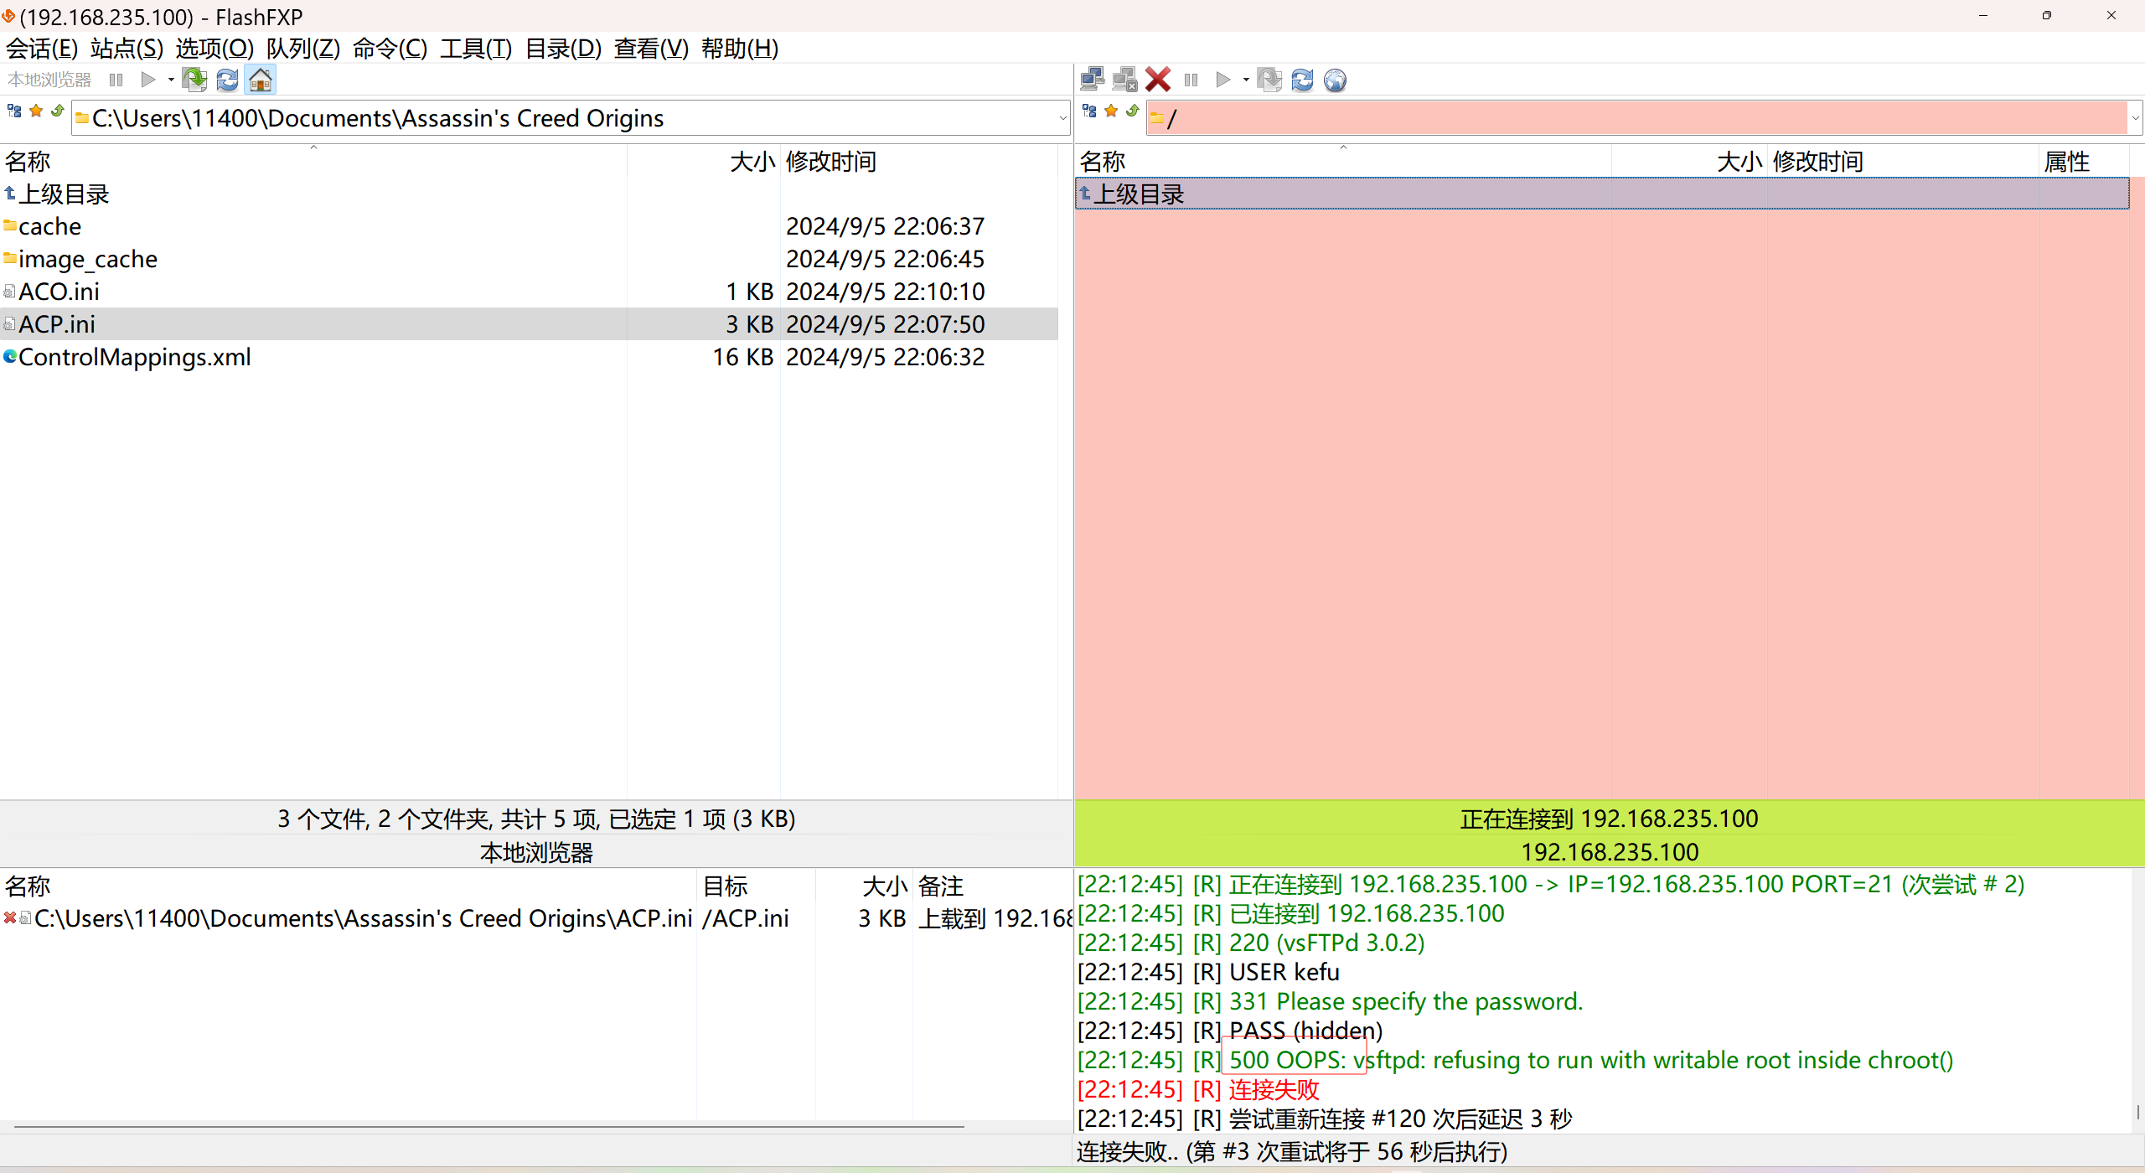Sort local files by 修改时间 column header

click(x=830, y=162)
